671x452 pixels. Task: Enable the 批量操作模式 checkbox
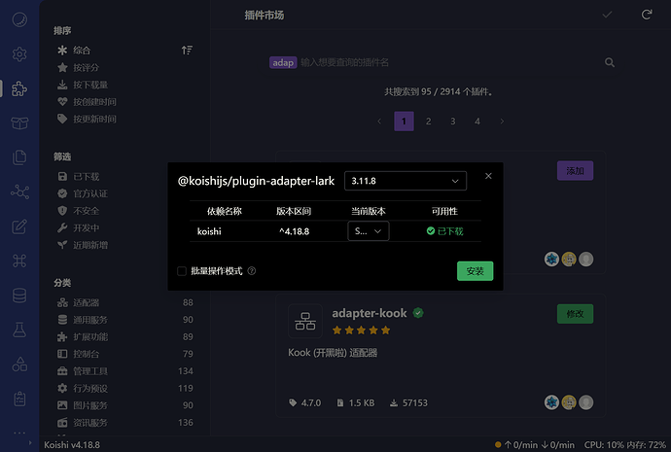[182, 271]
